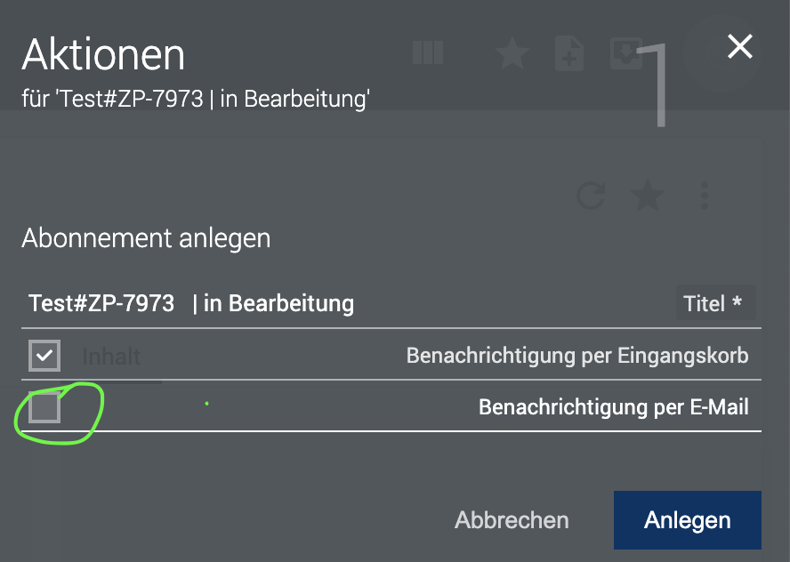Click the faded Inhalt tab behind dialog

tap(111, 357)
